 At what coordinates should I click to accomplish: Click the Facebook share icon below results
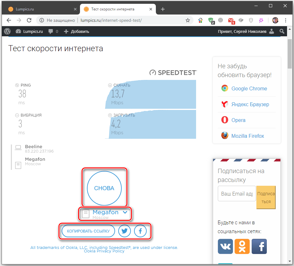(x=140, y=231)
